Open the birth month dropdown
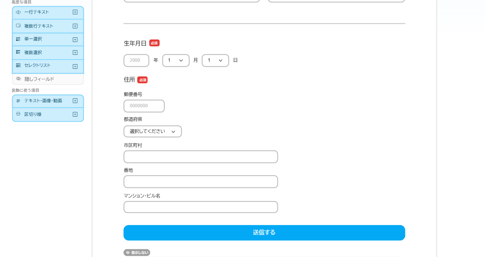485x257 pixels. (176, 60)
